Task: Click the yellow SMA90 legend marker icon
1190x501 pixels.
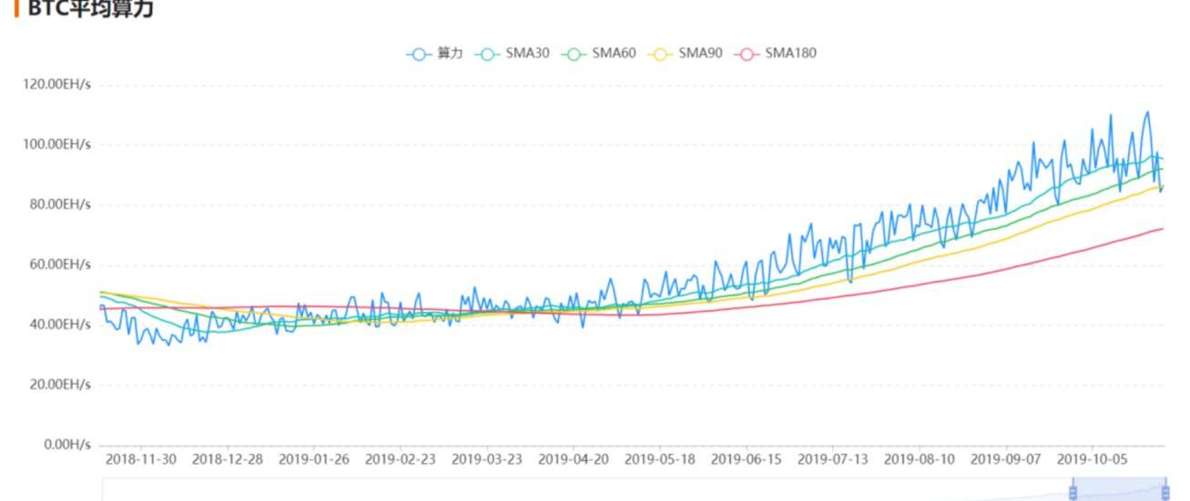Action: (x=659, y=54)
